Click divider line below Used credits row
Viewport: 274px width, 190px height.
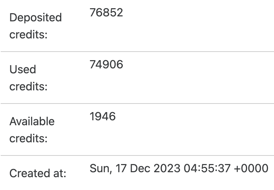[x=137, y=104]
